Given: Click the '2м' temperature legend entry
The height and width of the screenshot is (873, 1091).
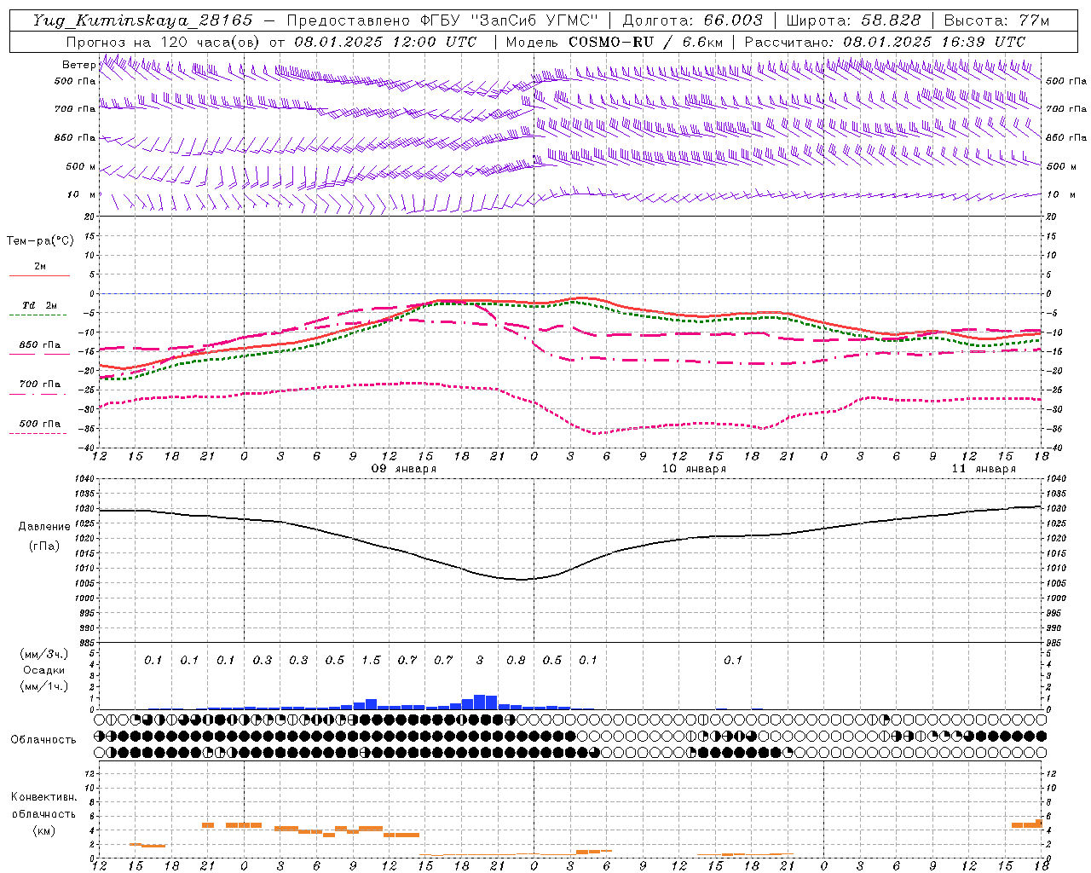Looking at the screenshot, I should coord(40,266).
